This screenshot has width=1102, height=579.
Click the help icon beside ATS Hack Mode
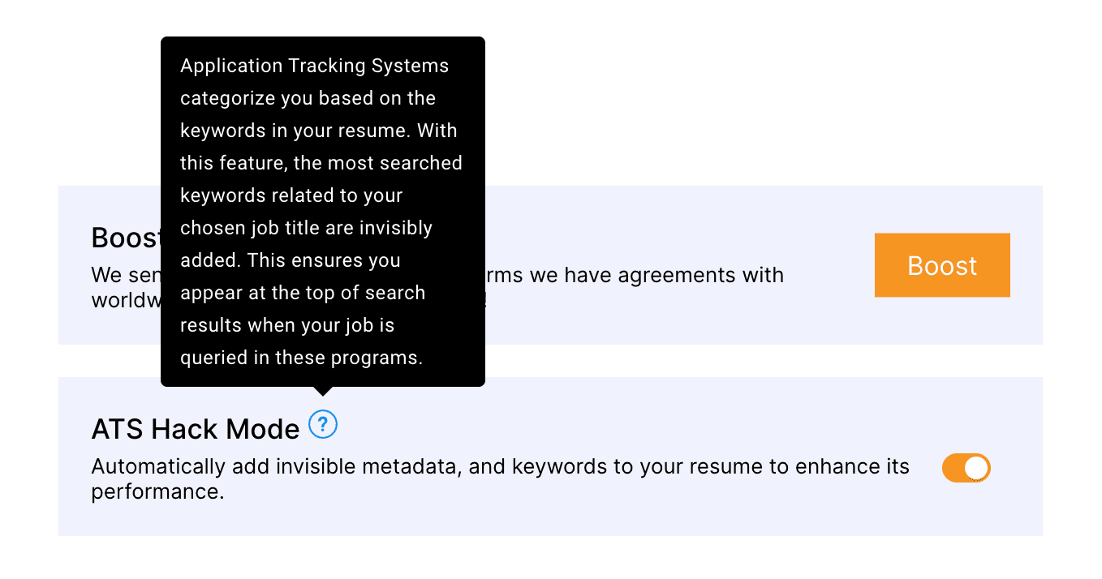322,424
